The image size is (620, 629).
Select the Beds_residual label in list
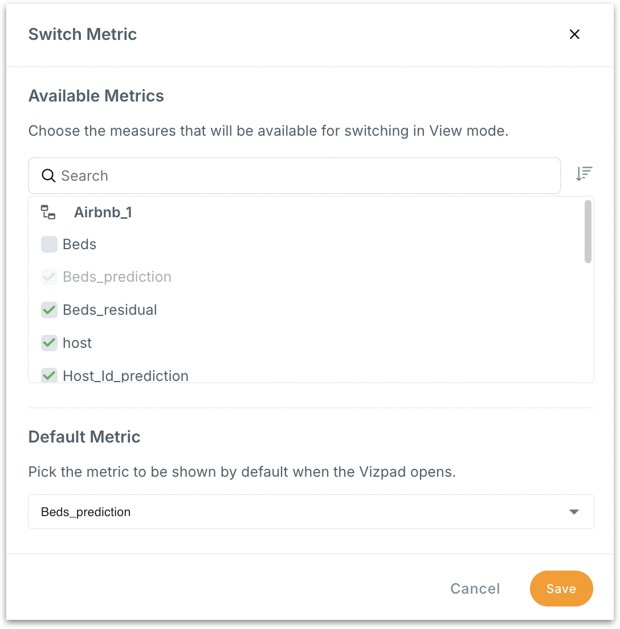click(110, 310)
